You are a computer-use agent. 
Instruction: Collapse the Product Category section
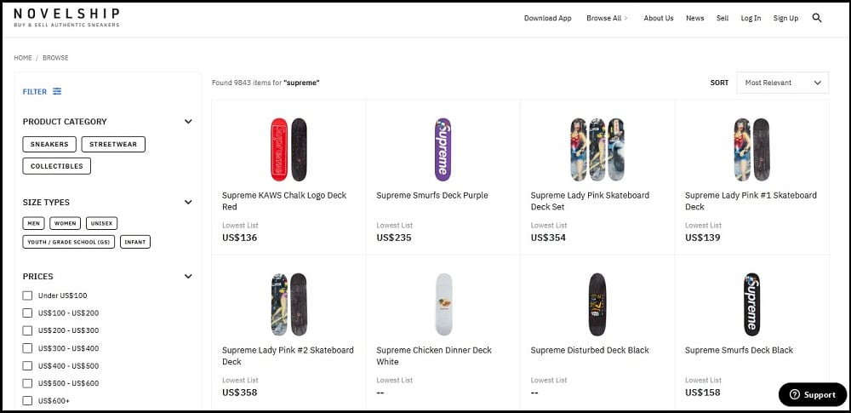coord(188,121)
